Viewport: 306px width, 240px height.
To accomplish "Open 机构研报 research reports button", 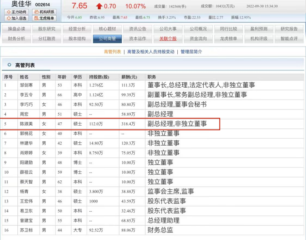I will [x=44, y=12].
